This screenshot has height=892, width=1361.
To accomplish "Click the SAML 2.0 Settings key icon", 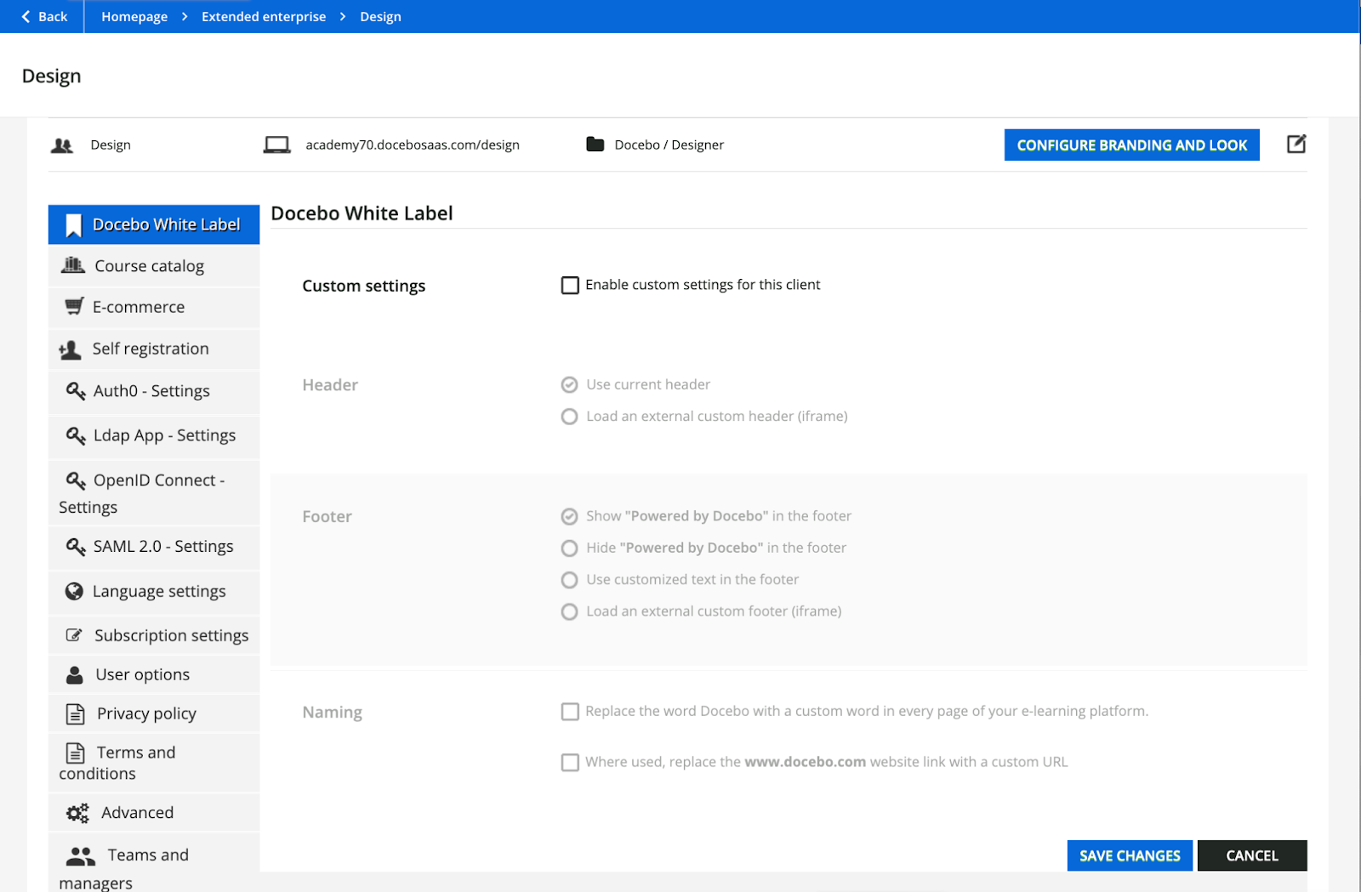I will click(x=76, y=546).
